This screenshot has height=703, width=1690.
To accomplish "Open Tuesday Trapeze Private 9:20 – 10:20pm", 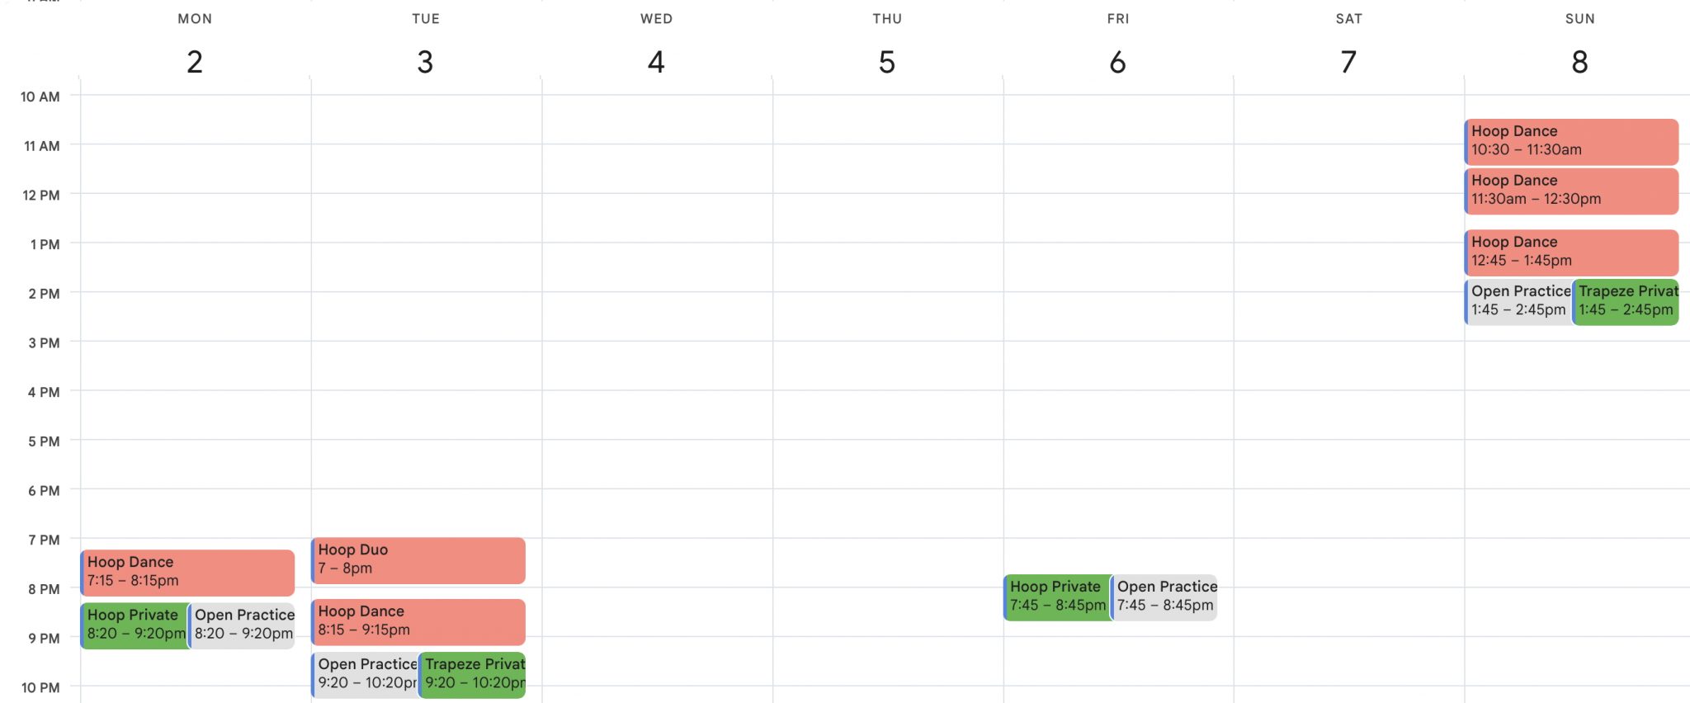I will (x=472, y=675).
